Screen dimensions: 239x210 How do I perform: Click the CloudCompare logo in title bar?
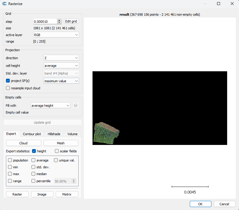click(5, 4)
